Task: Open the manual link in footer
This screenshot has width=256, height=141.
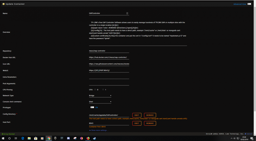Action: tap(249, 134)
